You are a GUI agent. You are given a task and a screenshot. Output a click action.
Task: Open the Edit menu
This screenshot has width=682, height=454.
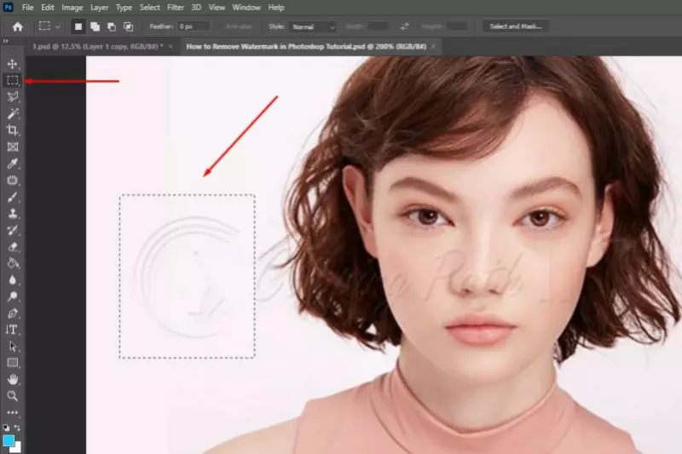pyautogui.click(x=48, y=8)
